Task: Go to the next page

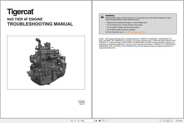Action: [x=96, y=121]
